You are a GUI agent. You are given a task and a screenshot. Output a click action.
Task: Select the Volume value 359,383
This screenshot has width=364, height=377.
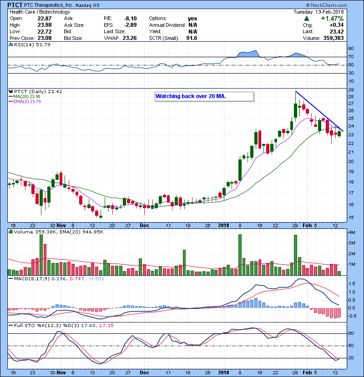click(334, 38)
